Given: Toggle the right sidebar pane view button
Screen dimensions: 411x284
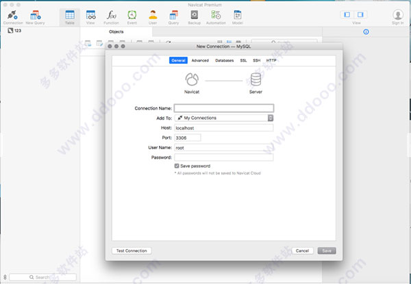Looking at the screenshot, I should (x=360, y=14).
